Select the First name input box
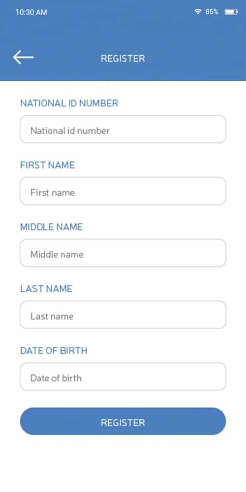The height and width of the screenshot is (492, 246). (123, 191)
